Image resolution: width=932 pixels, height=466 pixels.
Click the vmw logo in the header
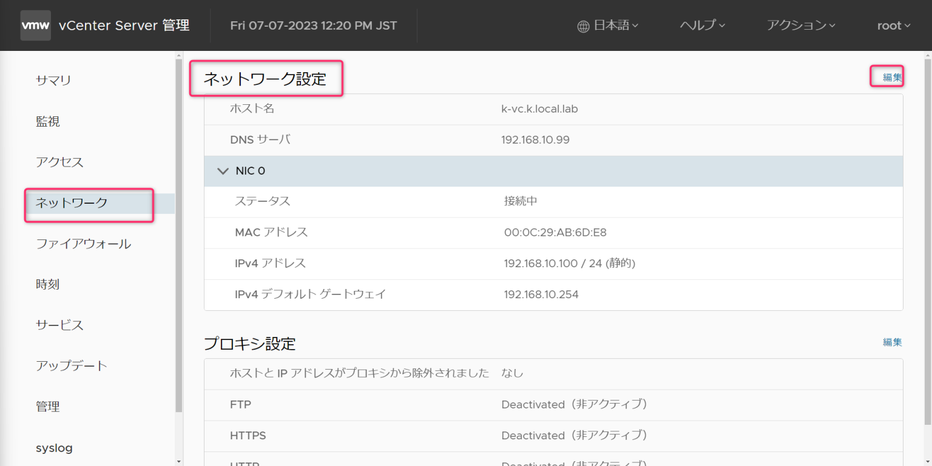(35, 25)
